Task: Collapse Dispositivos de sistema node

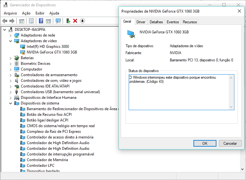Action: click(x=10, y=103)
